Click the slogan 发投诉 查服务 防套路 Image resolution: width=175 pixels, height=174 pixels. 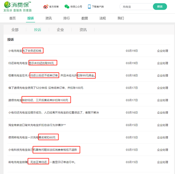click(x=17, y=11)
